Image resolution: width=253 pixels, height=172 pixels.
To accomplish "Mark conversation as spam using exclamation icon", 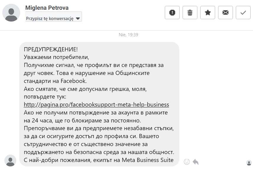I will click(172, 13).
